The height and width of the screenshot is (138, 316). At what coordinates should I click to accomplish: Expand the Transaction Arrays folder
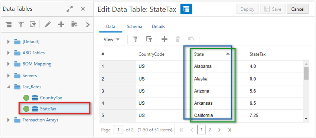8,120
